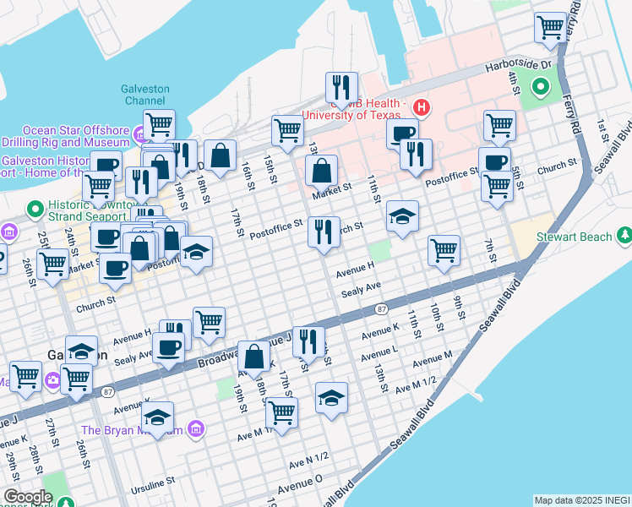The width and height of the screenshot is (632, 507).
Task: Select the shopping bag marker near 16th St
Action: (220, 155)
